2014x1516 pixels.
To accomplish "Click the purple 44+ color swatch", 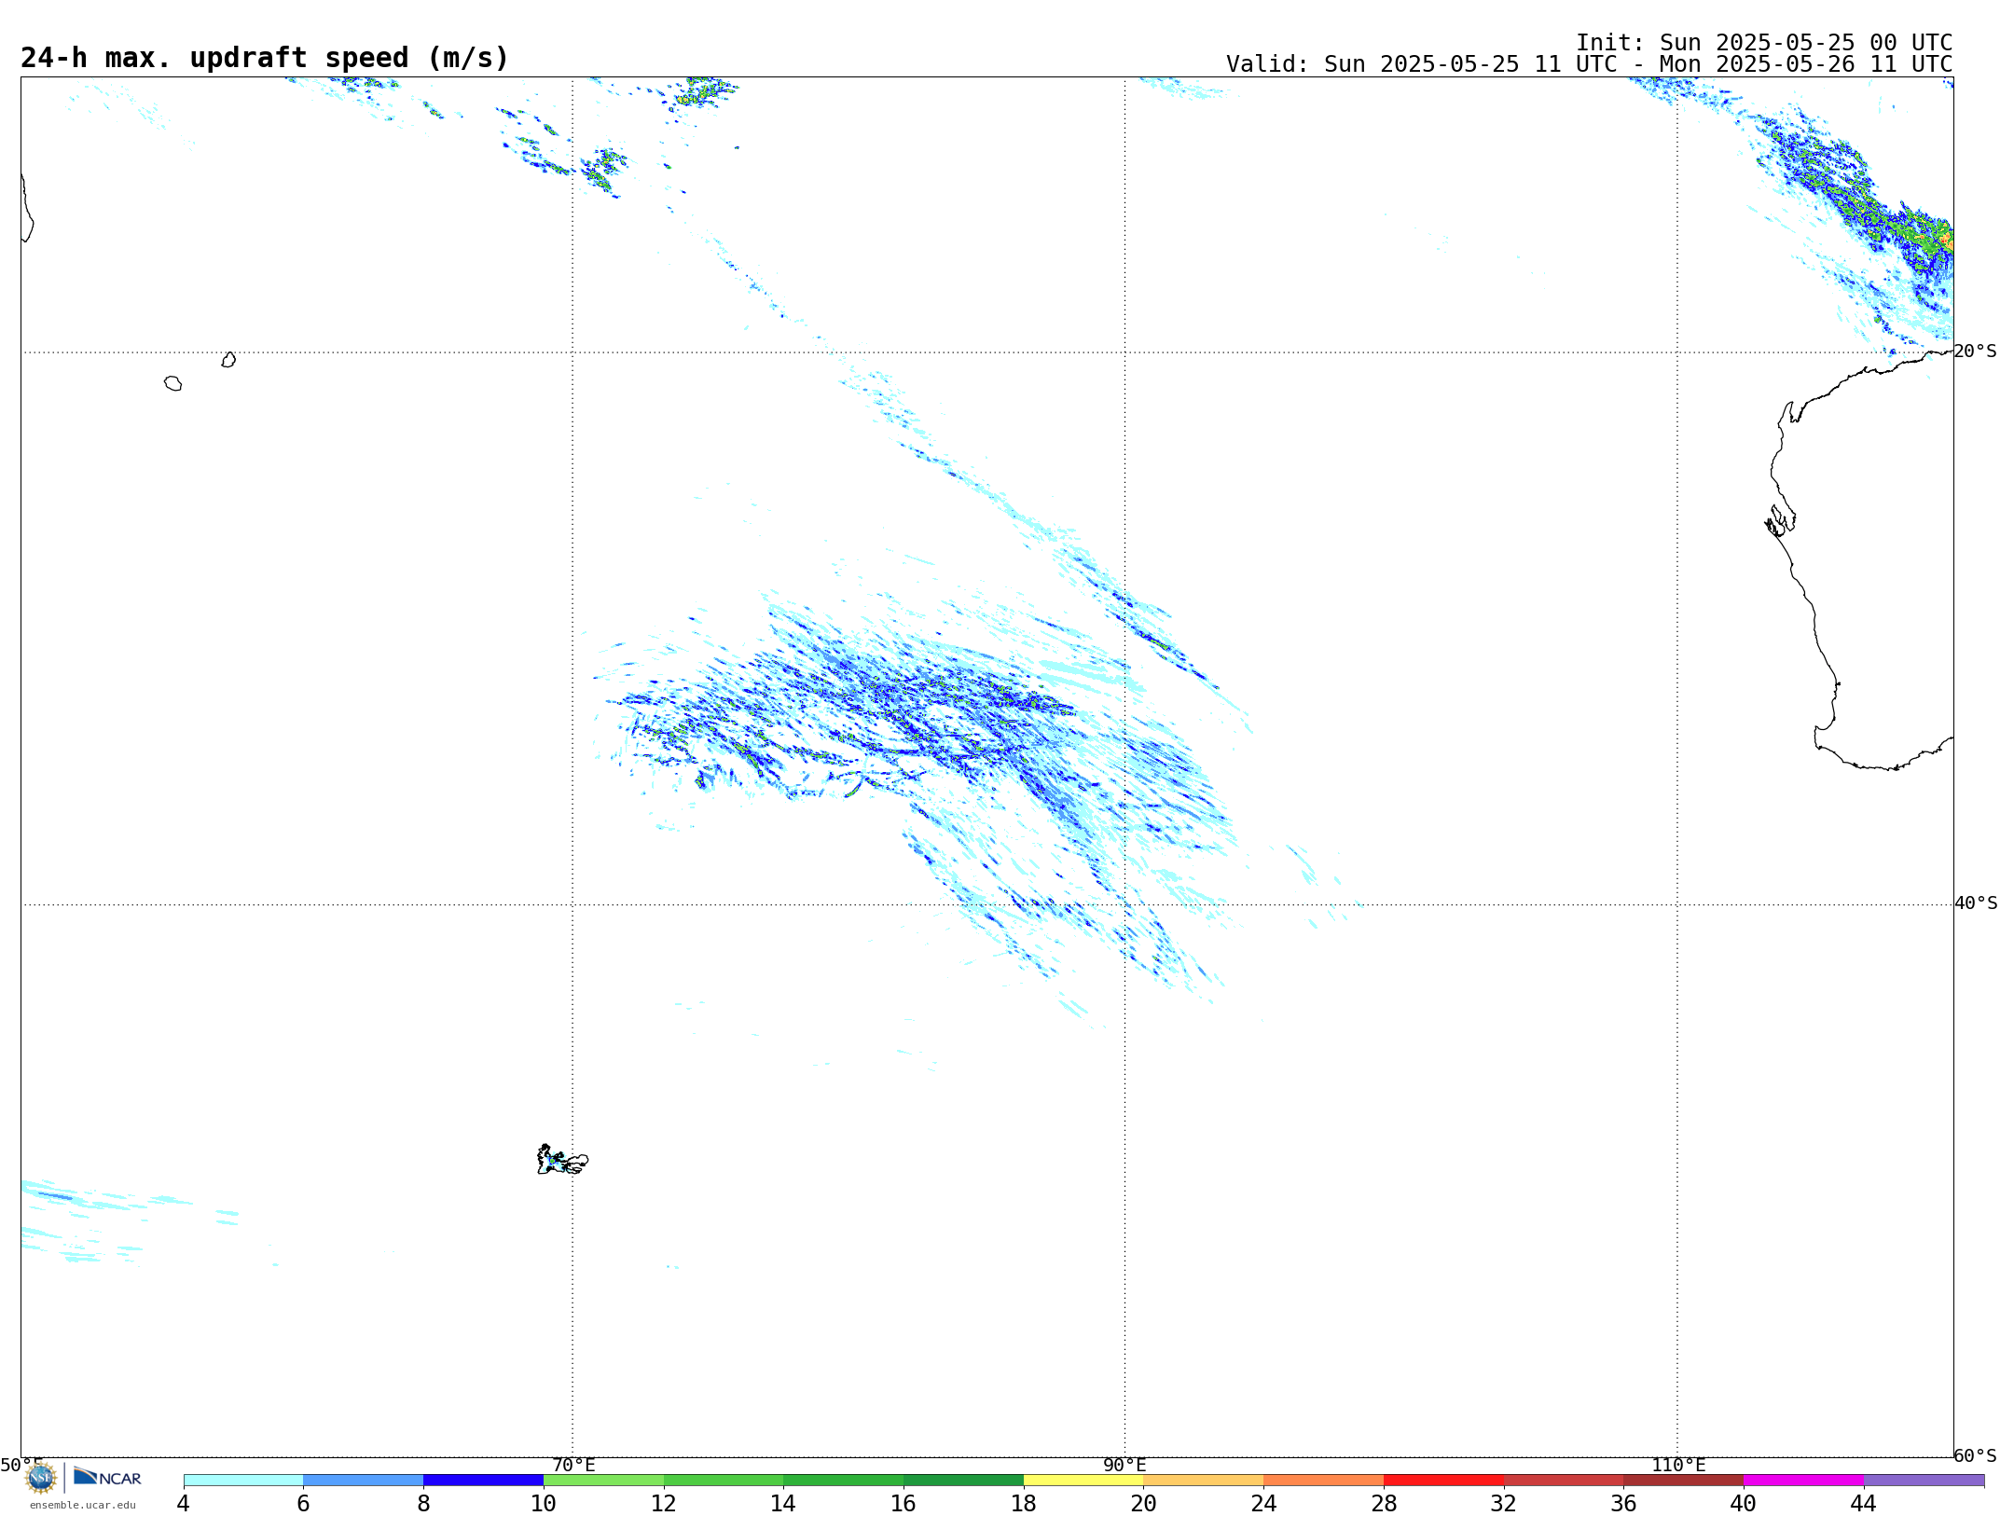I will pos(1924,1481).
